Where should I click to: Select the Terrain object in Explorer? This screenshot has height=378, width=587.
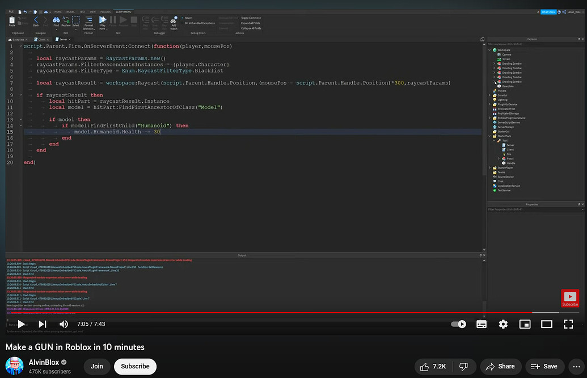point(504,59)
